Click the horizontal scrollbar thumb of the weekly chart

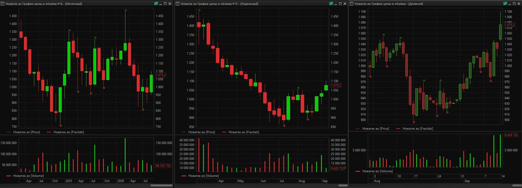pos(343,186)
